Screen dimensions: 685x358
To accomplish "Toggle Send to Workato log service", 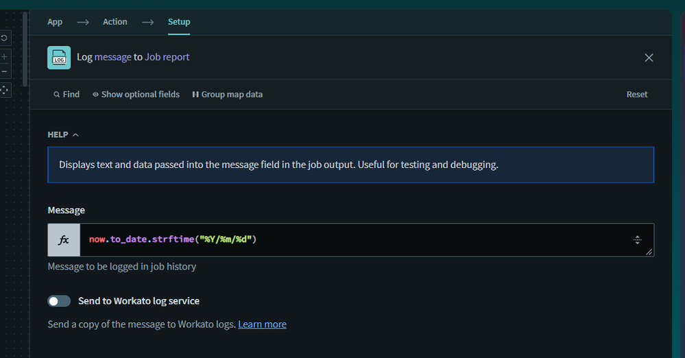I will pyautogui.click(x=59, y=301).
